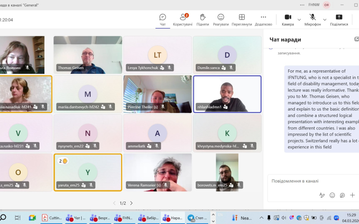Select ammeliatk participant tile

pos(158,133)
